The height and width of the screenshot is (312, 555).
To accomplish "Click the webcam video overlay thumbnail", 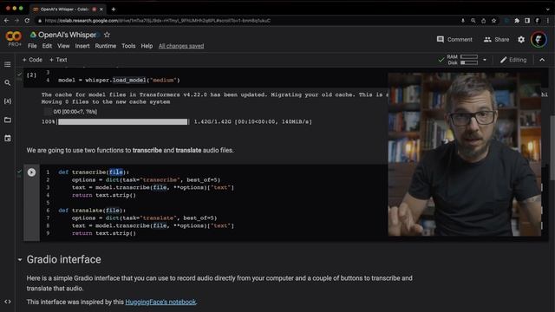I will (x=465, y=154).
